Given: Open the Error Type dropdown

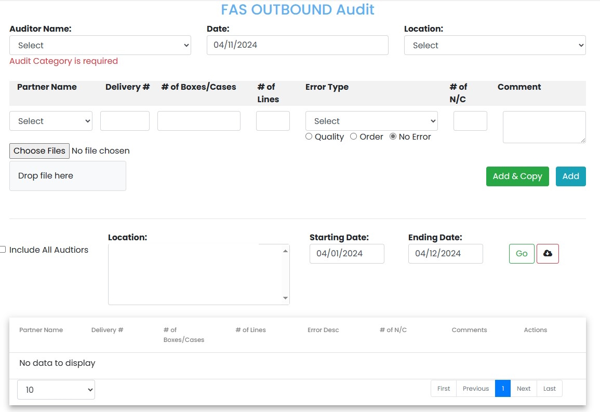Looking at the screenshot, I should [x=371, y=120].
